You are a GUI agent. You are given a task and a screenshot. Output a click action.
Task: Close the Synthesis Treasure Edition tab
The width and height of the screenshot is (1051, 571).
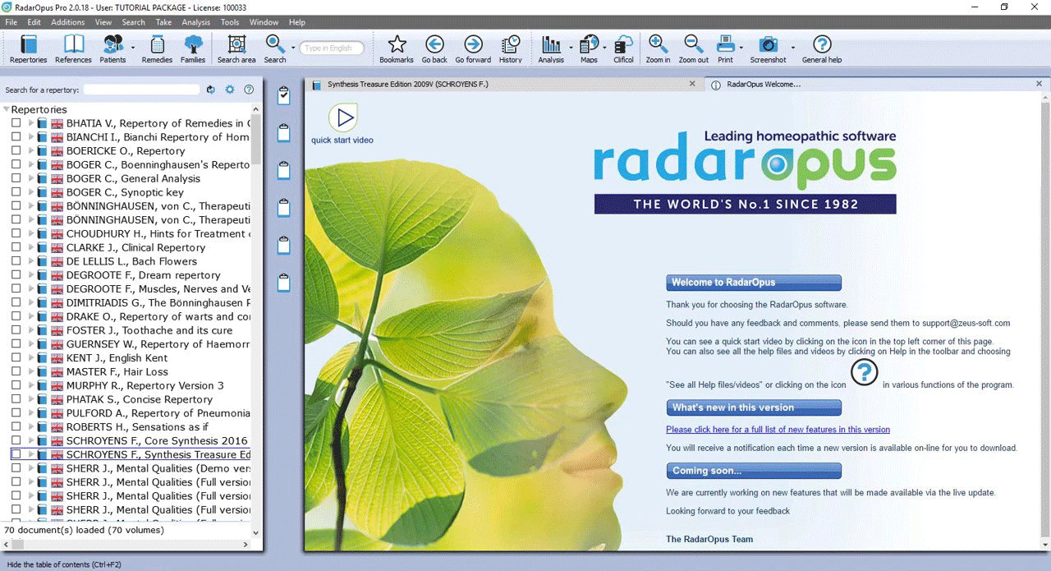[x=692, y=84]
